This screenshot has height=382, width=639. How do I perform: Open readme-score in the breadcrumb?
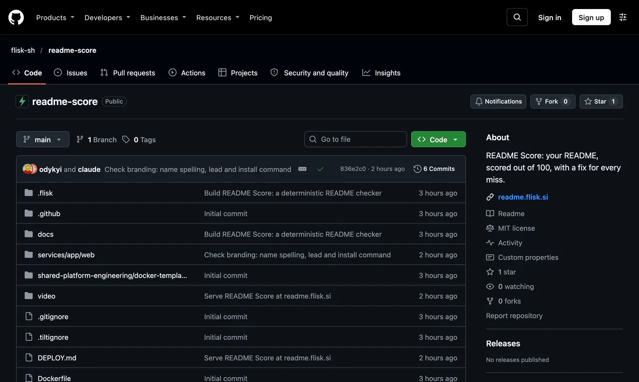[72, 50]
